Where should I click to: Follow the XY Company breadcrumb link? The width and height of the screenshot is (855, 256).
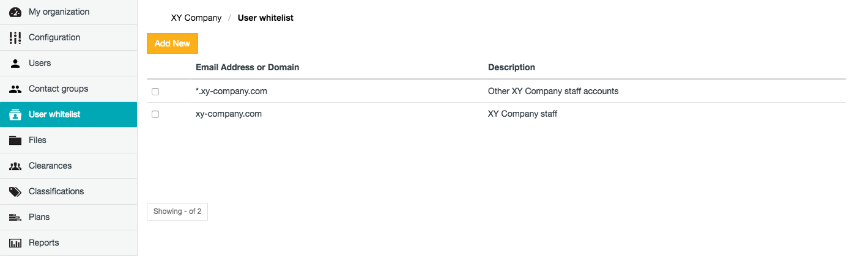click(x=196, y=18)
